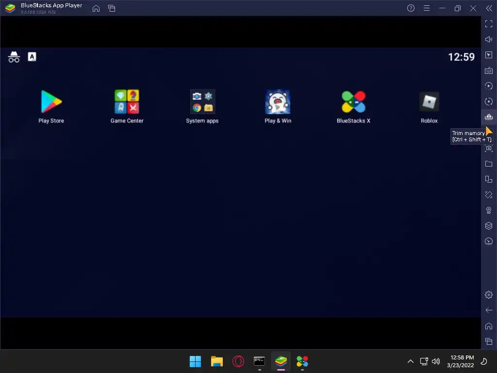
Task: Open recent apps icon at sidebar bottom
Action: pyautogui.click(x=489, y=341)
